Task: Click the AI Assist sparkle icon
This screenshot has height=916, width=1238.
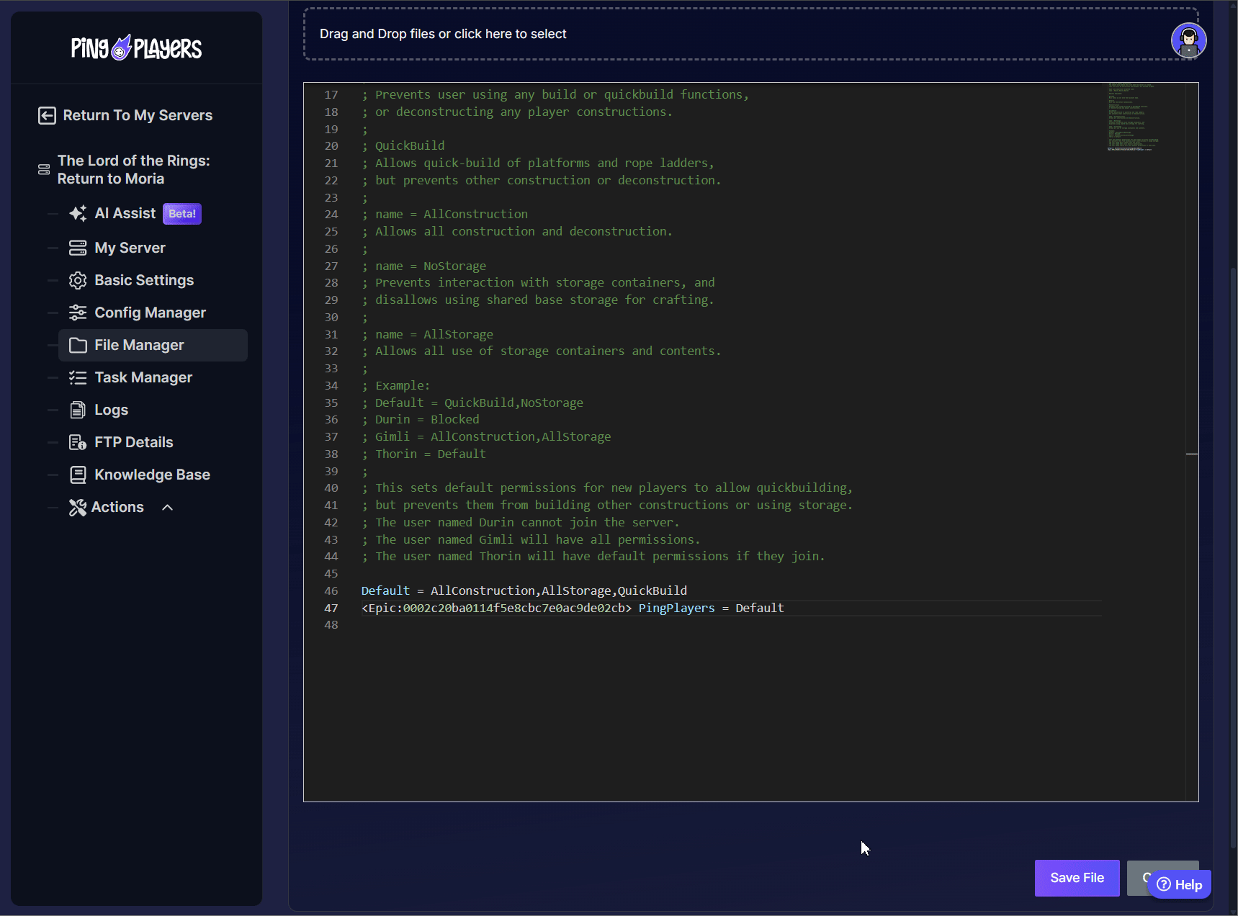Action: coord(78,214)
